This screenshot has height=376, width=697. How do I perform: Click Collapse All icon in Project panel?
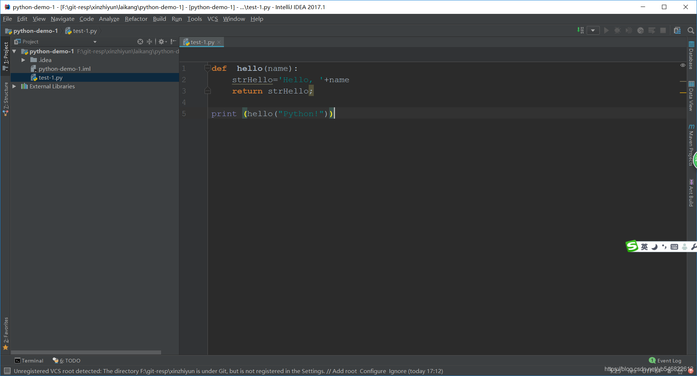149,42
